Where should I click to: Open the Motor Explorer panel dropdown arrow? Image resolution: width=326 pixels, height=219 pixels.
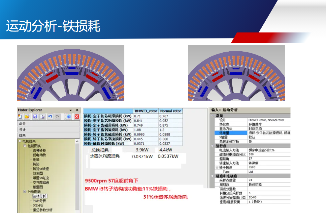[71, 110]
